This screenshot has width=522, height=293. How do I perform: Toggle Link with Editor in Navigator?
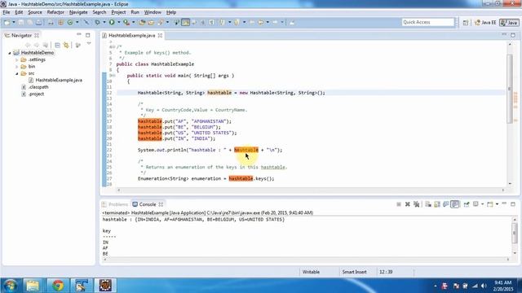point(66,45)
